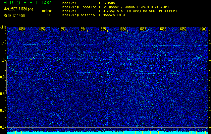Click the Observer field label
Screen dimensions: 211x134
[68, 3]
